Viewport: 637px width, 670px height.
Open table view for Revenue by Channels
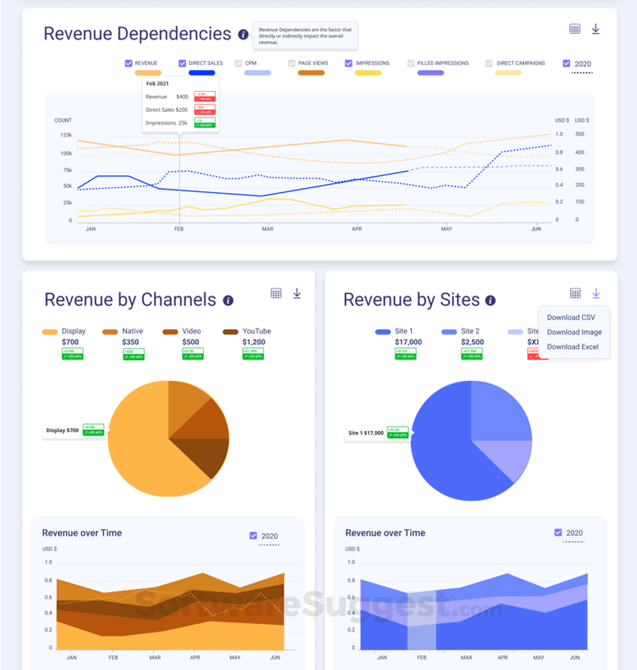(x=276, y=293)
